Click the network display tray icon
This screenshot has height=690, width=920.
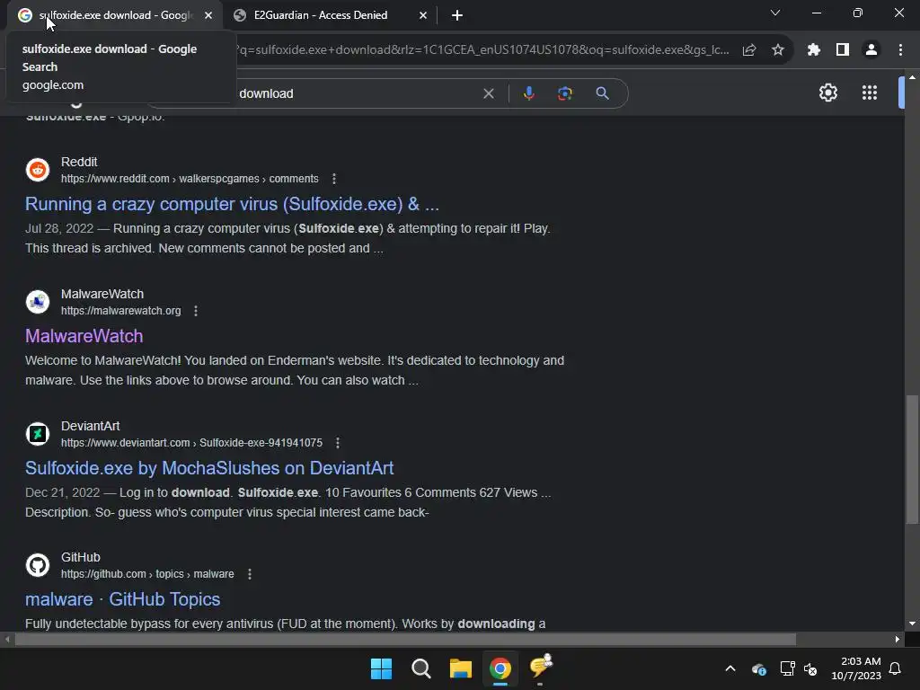[x=787, y=668]
